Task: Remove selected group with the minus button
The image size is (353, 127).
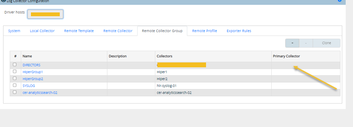Action: pos(306,43)
